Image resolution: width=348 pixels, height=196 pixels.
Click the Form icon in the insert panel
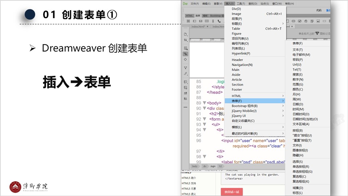[188, 21]
